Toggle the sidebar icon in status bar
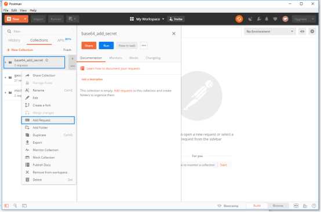Viewport: 321px width, 212px height. [x=6, y=206]
